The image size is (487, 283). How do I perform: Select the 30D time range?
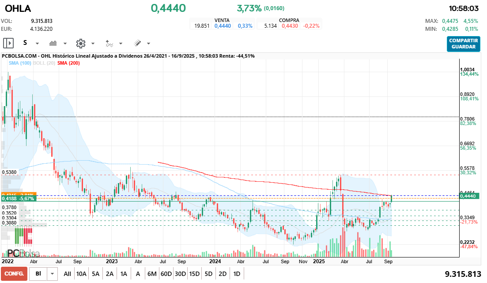coord(180,274)
